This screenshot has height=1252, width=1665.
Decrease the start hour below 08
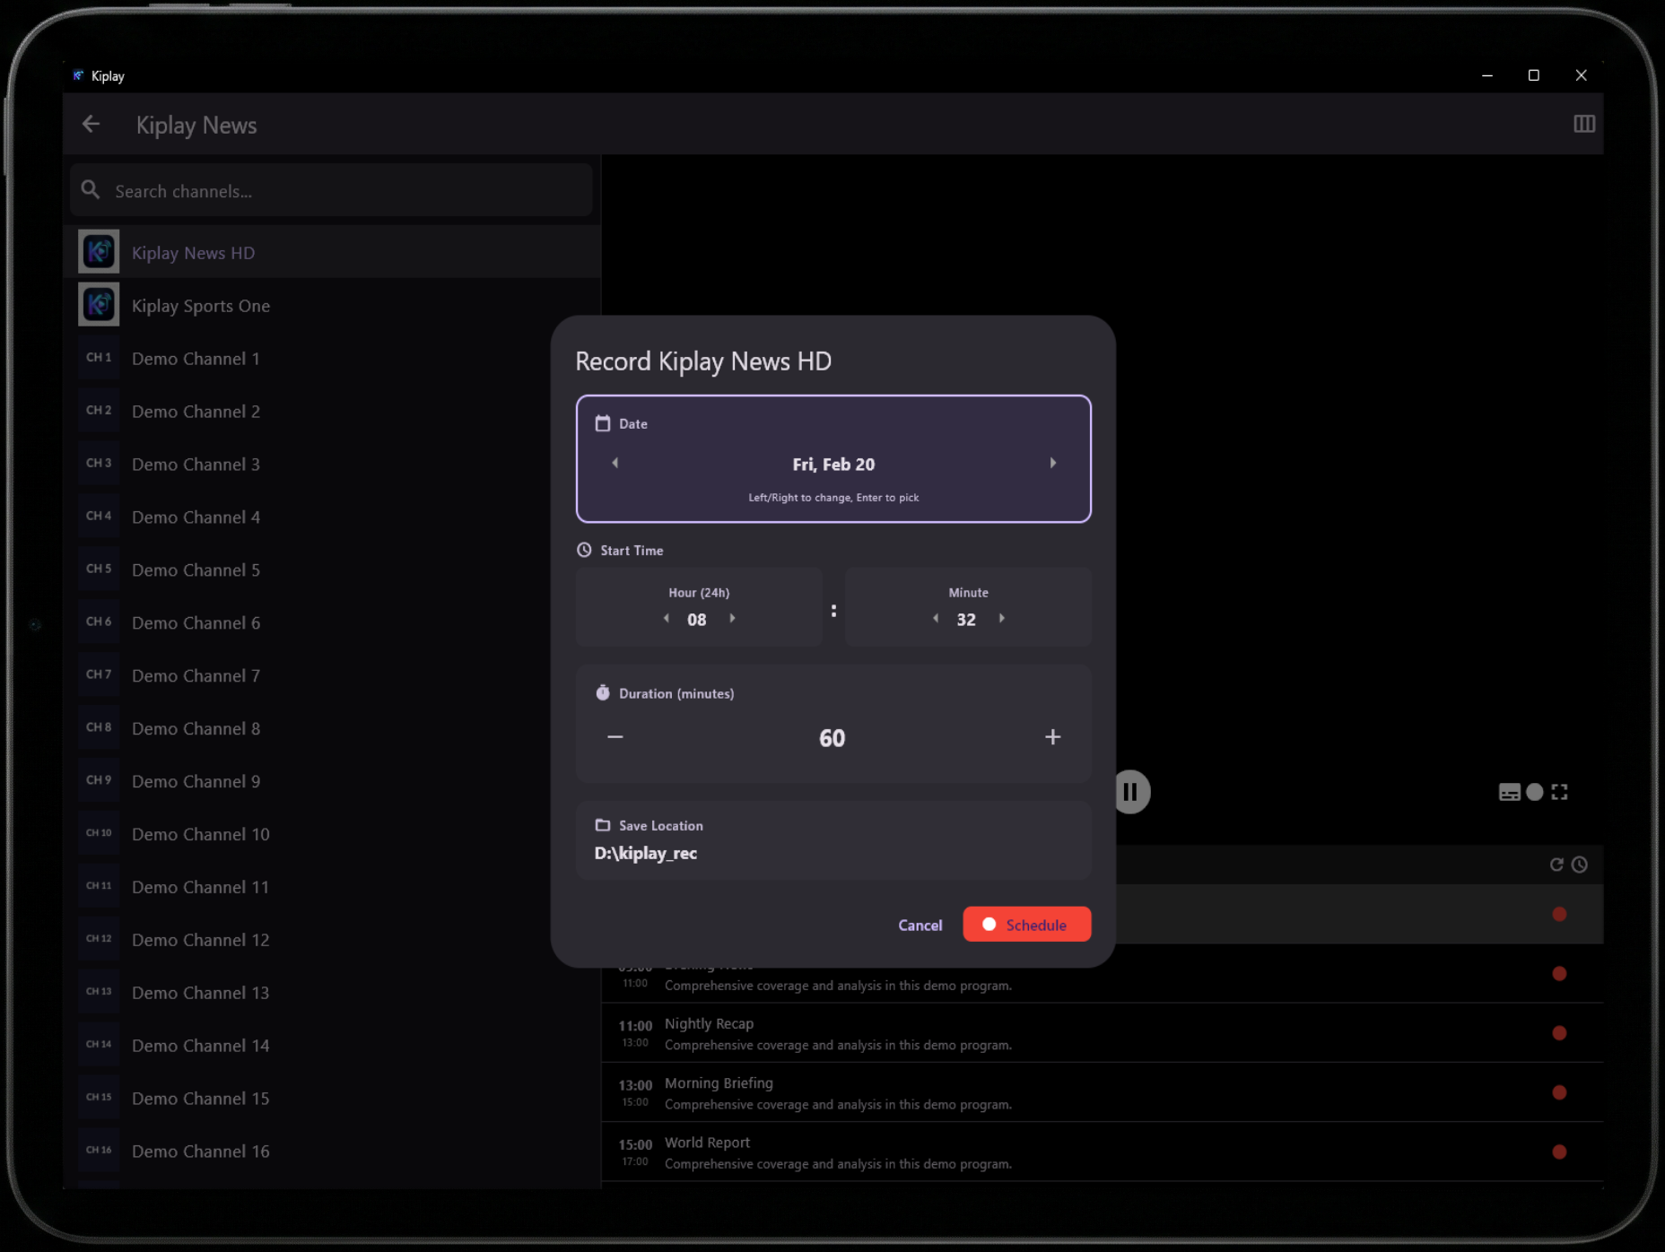click(666, 618)
